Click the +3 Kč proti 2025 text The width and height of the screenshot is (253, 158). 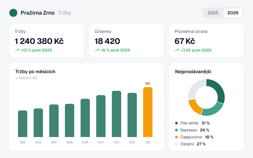click(x=196, y=50)
